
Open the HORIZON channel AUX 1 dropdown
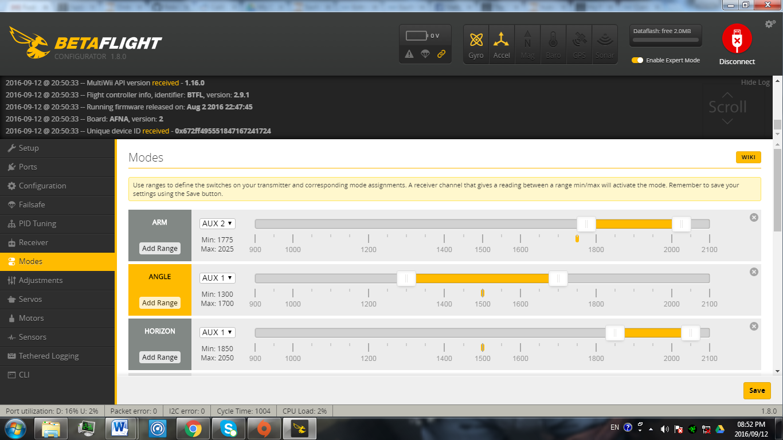click(x=217, y=332)
